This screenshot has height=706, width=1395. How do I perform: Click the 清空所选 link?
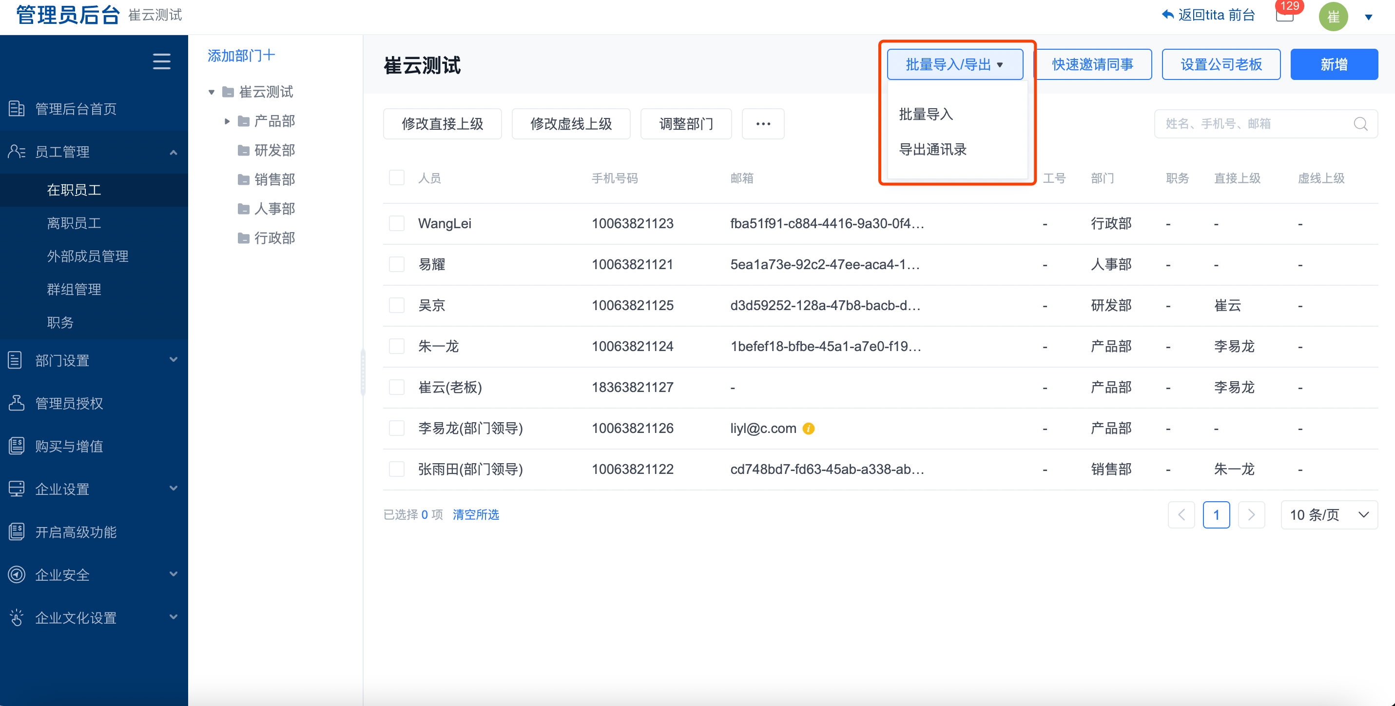click(475, 514)
